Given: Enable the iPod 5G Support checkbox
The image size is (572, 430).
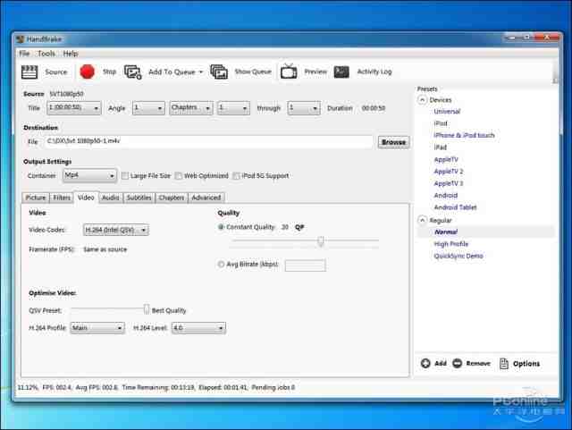Looking at the screenshot, I should 236,176.
